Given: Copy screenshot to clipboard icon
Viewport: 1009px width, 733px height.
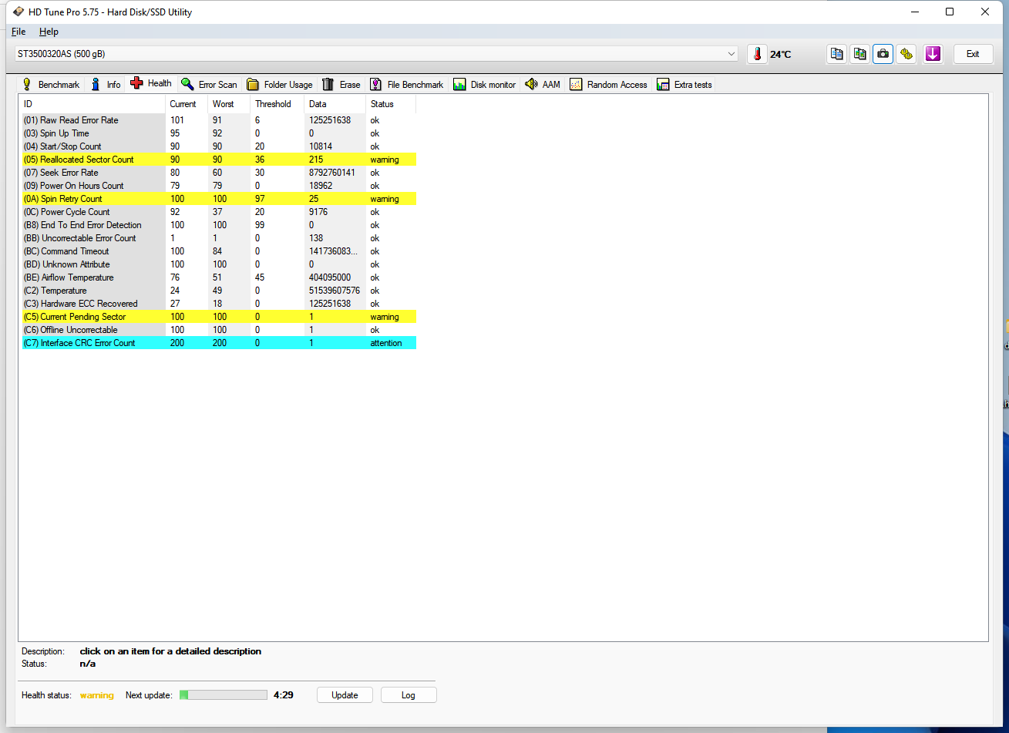Looking at the screenshot, I should click(x=859, y=54).
